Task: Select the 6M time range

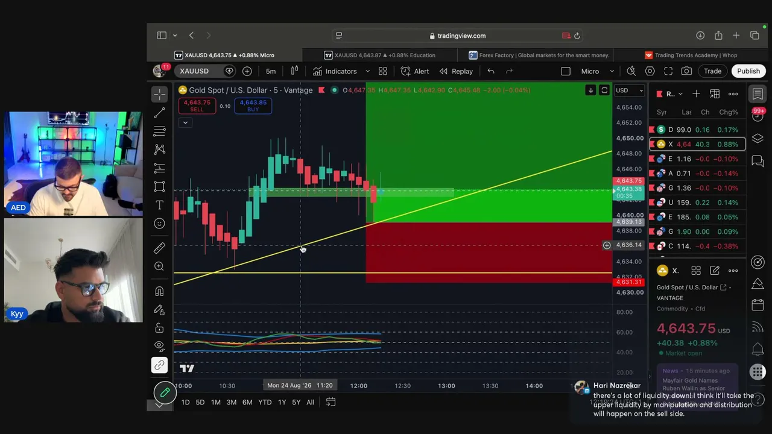Action: pos(247,402)
